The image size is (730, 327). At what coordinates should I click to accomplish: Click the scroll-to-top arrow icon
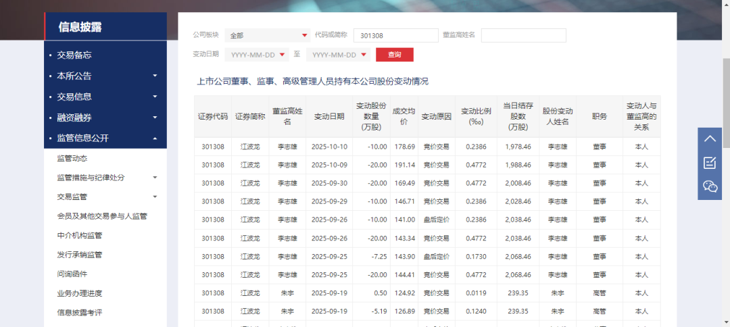coord(710,139)
